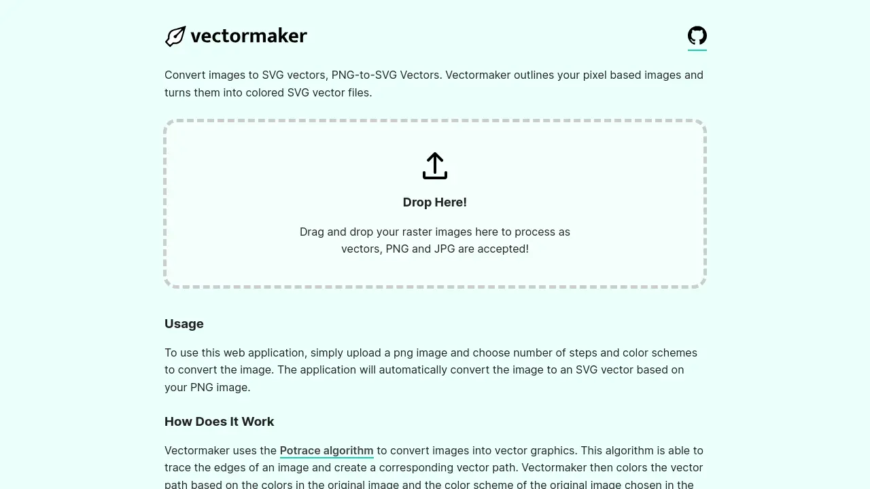Click "your PNG image." at end of Usage

pos(207,388)
